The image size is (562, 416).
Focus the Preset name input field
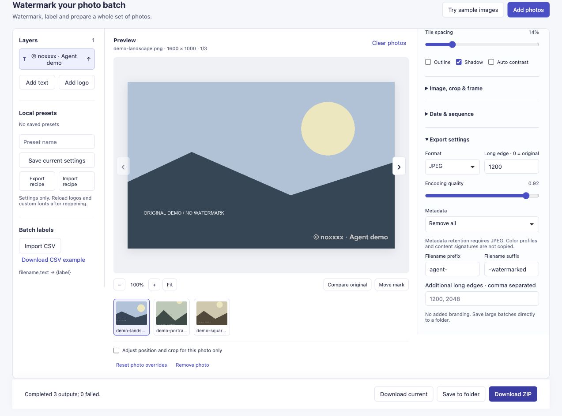(57, 142)
